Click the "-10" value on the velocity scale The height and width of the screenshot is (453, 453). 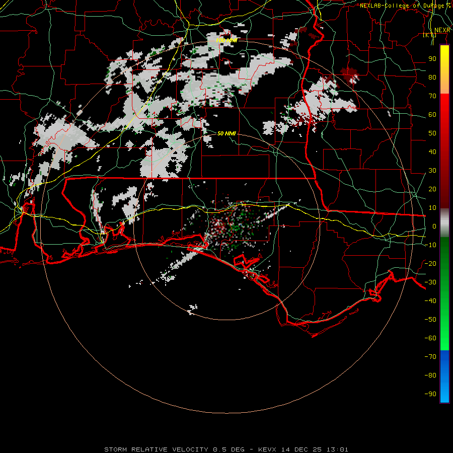[x=430, y=245]
